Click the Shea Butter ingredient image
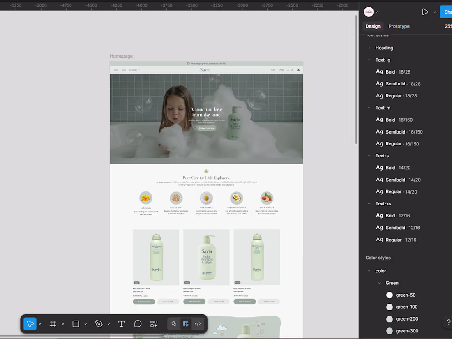 coord(267,198)
